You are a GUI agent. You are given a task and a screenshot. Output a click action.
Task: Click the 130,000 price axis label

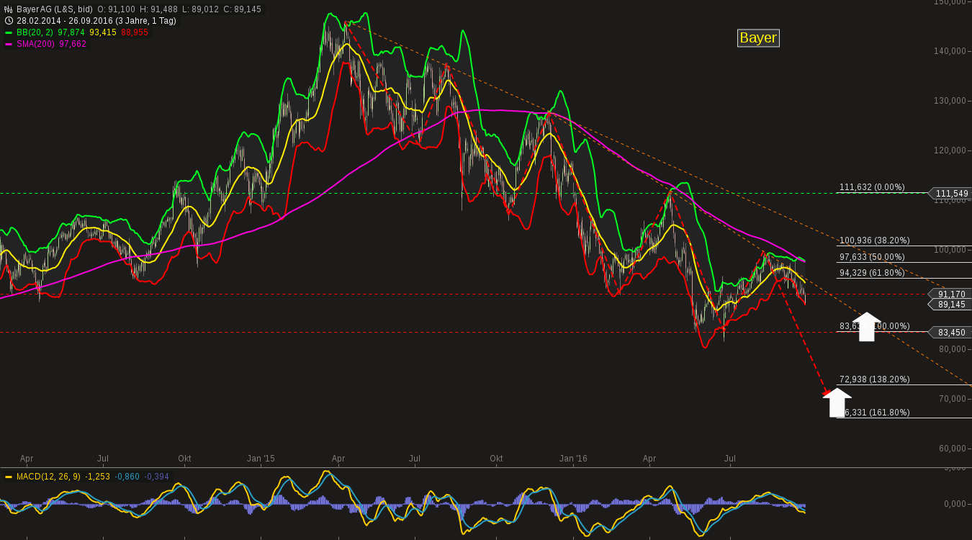click(950, 101)
